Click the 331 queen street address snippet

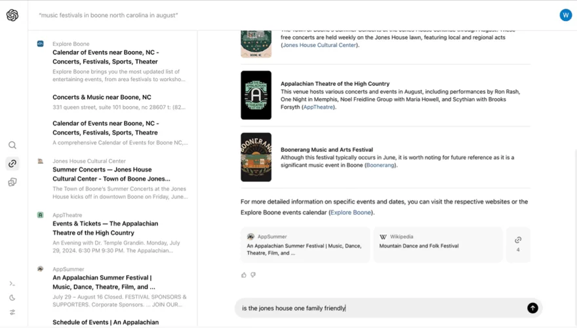click(119, 107)
